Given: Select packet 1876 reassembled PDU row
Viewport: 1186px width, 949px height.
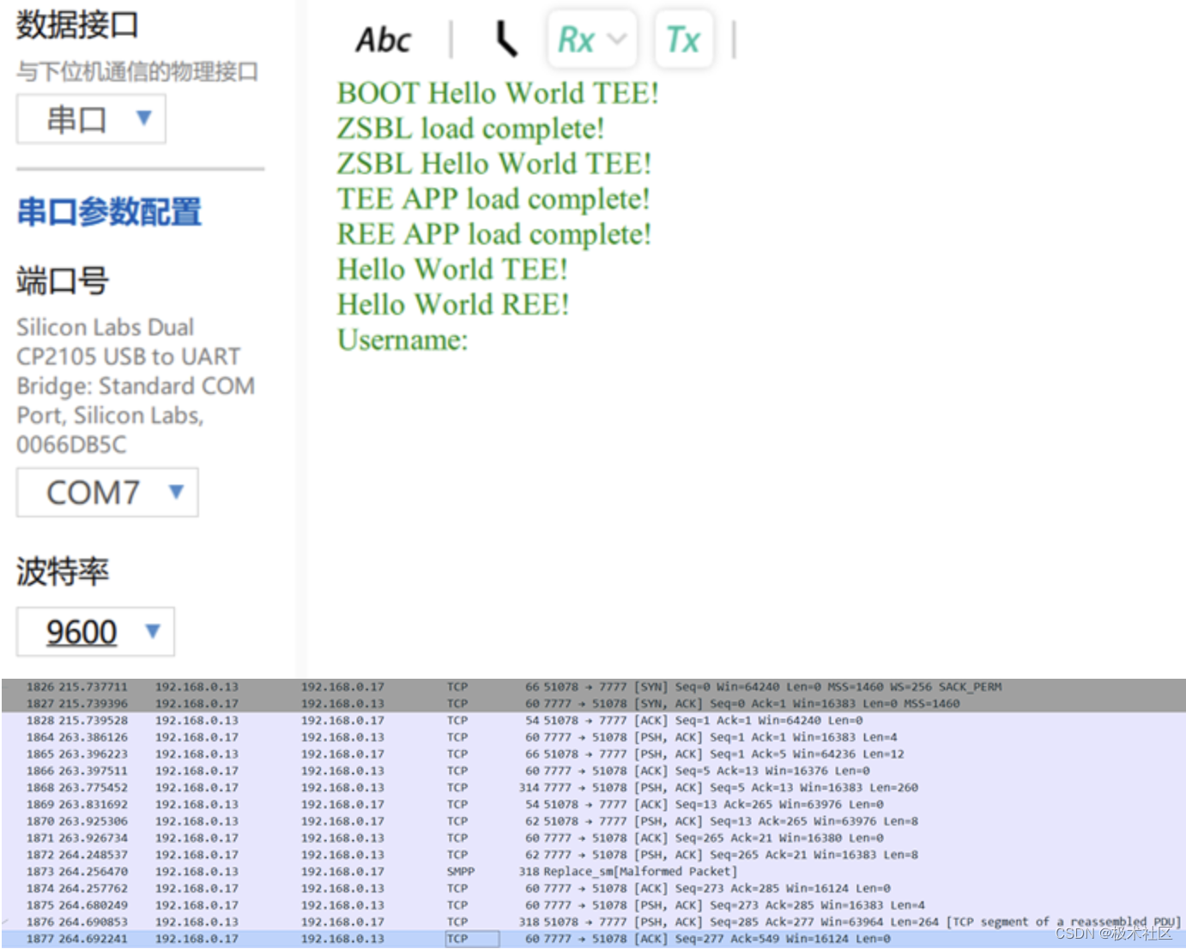Looking at the screenshot, I should point(593,922).
